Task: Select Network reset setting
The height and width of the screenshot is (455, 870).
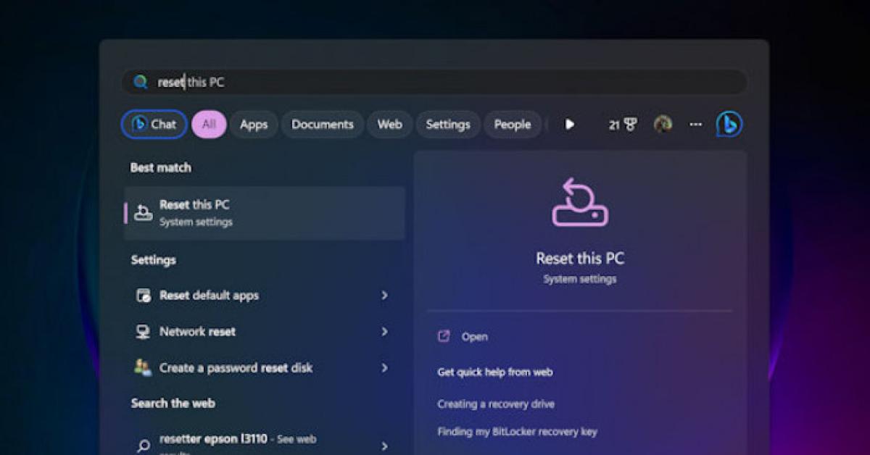Action: pos(265,332)
